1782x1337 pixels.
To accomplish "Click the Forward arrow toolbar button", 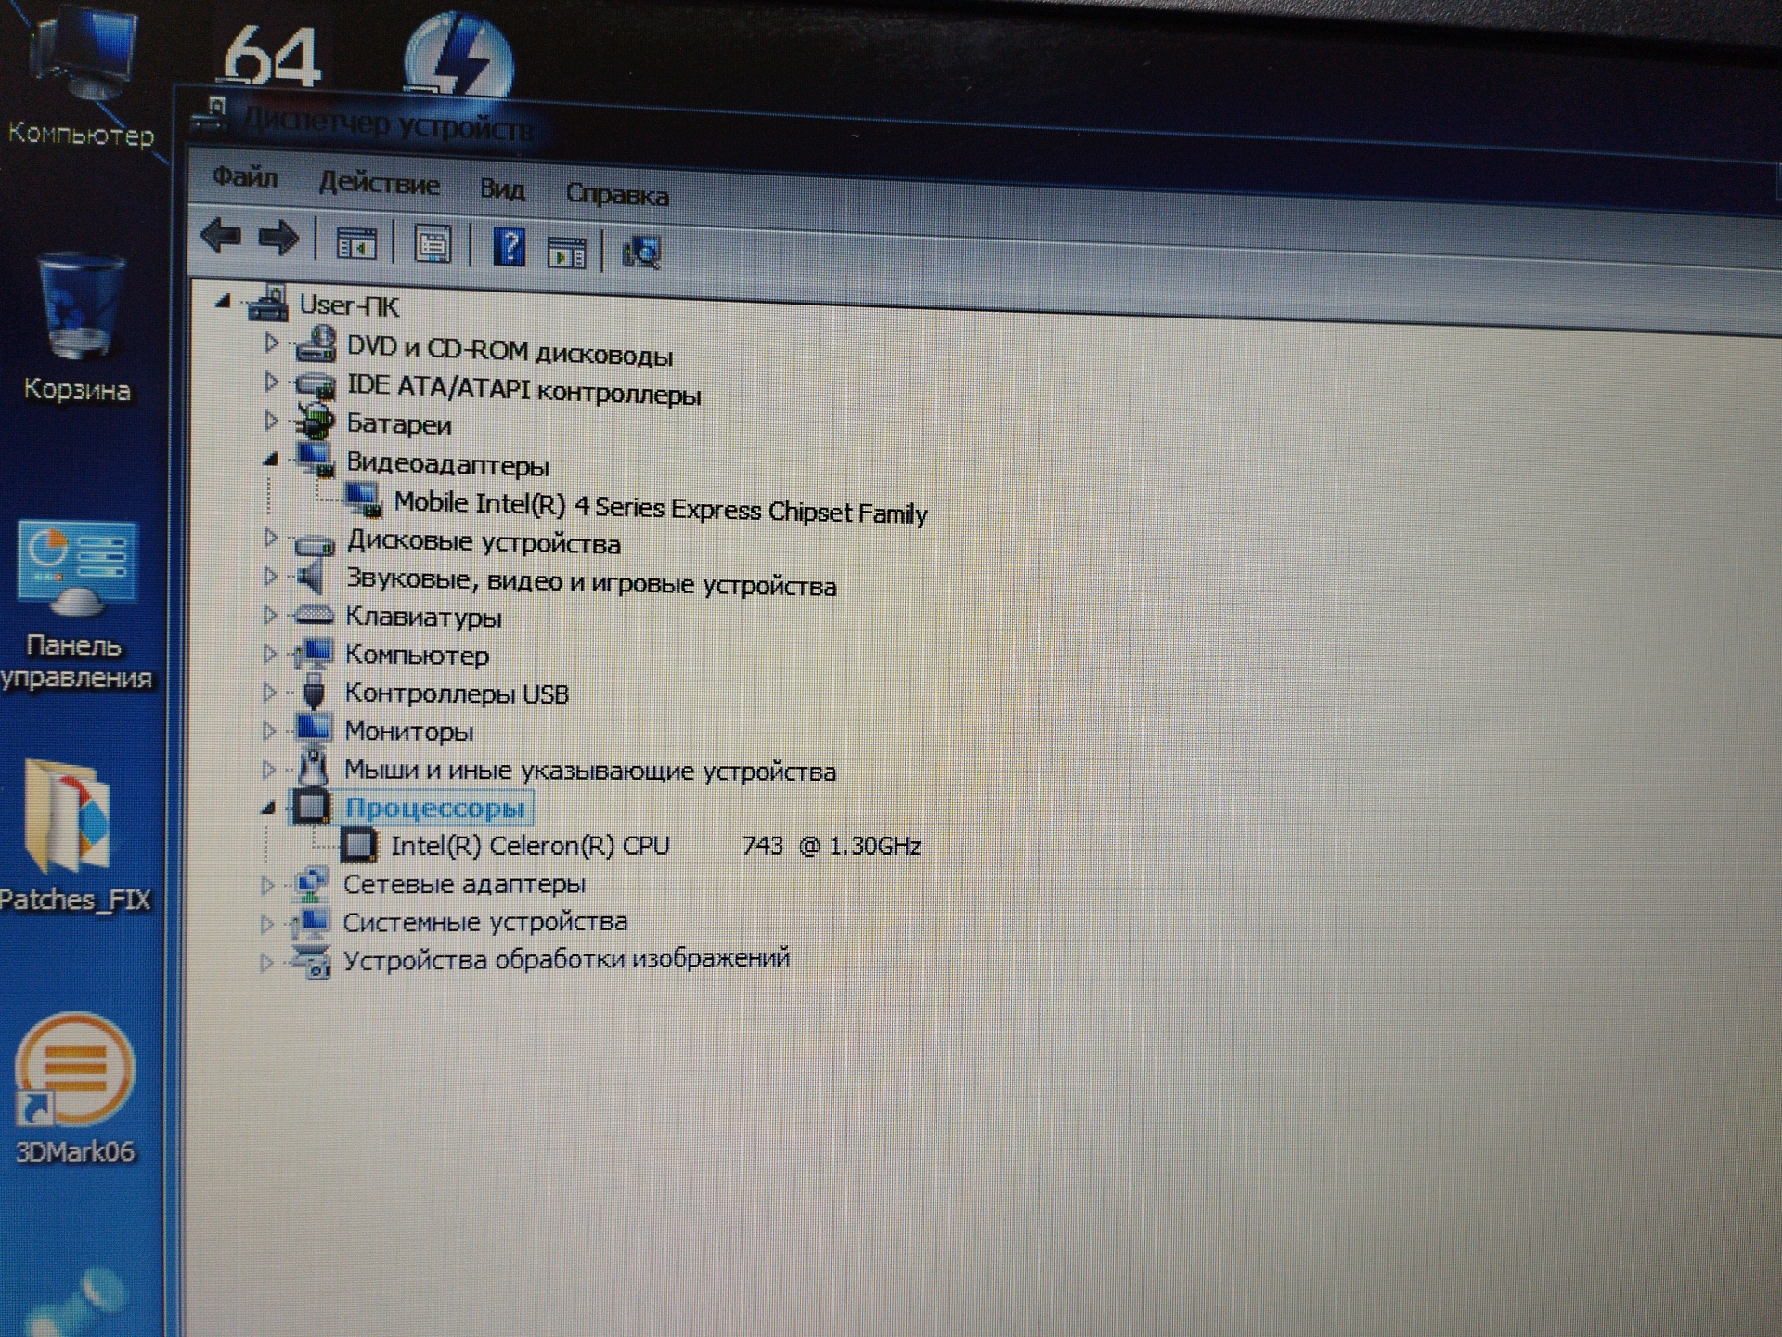I will [278, 239].
